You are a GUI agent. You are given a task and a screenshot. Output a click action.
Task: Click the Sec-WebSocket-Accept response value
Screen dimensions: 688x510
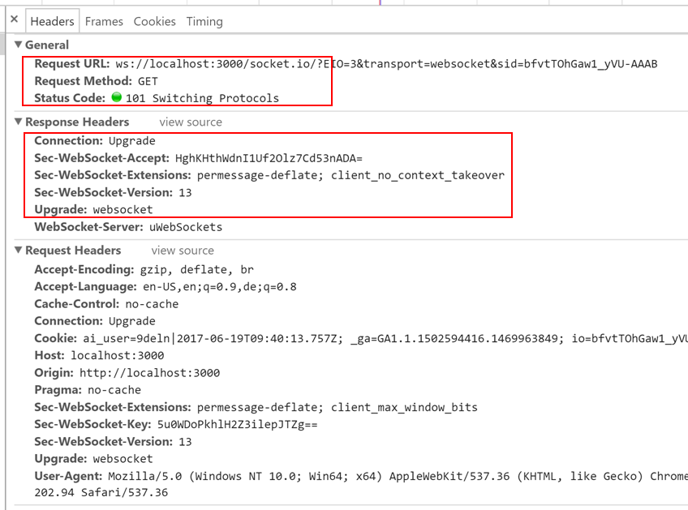pos(269,158)
